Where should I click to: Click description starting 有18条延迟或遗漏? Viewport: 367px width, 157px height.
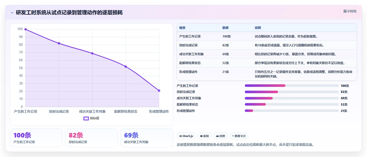[x=289, y=45]
